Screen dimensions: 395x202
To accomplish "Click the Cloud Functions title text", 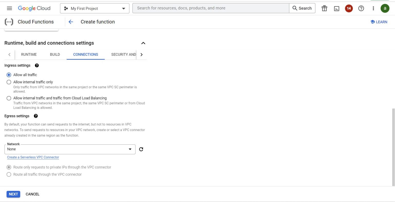I will click(x=36, y=22).
